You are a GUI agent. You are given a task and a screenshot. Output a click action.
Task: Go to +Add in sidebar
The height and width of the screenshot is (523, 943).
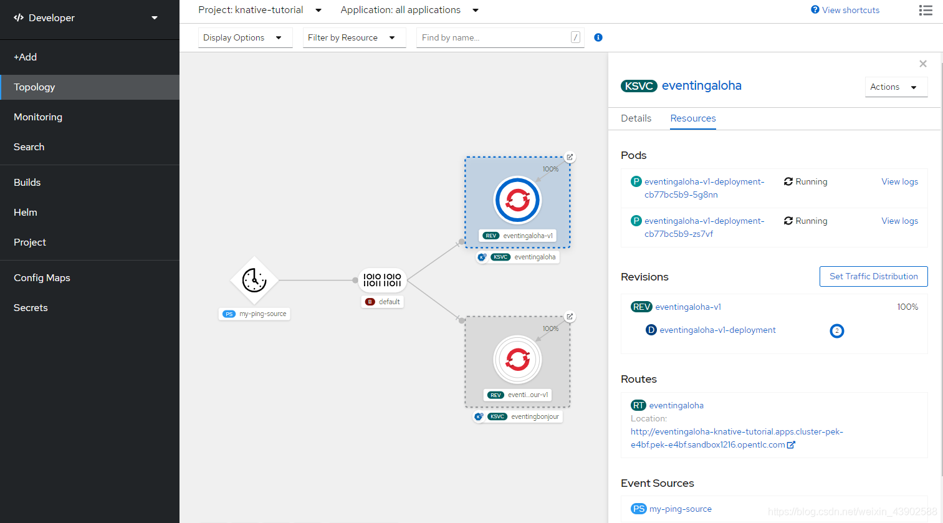tap(90, 57)
